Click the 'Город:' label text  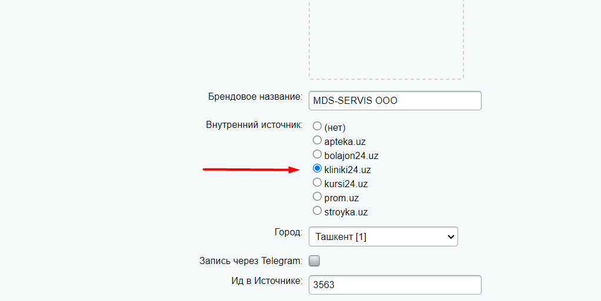288,232
